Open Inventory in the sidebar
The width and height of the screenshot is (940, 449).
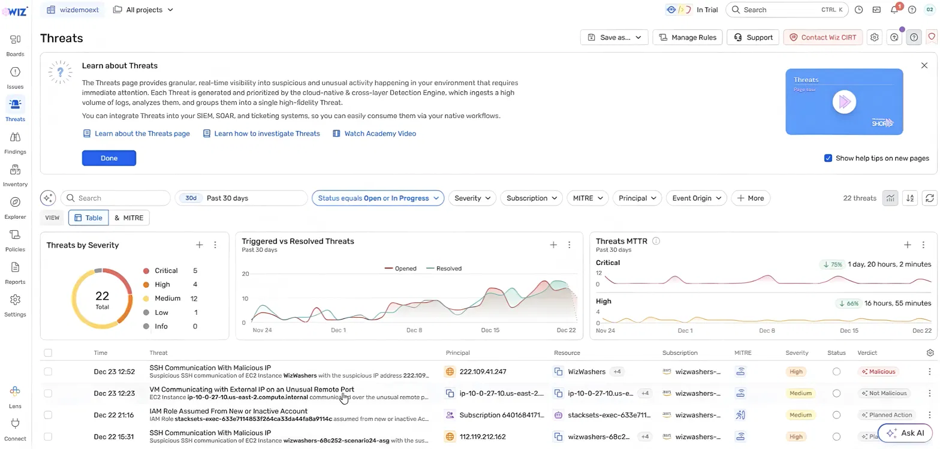coord(15,175)
